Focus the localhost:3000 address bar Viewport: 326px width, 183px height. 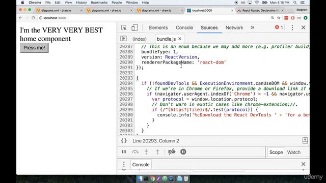pyautogui.click(x=154, y=18)
